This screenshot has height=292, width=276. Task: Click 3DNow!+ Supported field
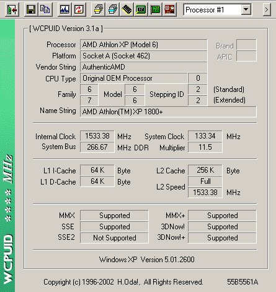(x=222, y=238)
